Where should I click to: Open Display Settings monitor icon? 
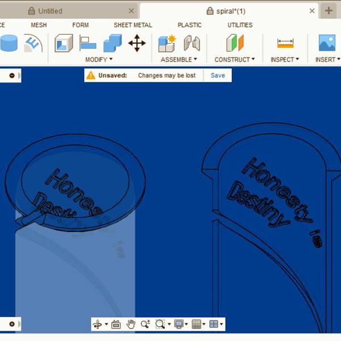179,325
